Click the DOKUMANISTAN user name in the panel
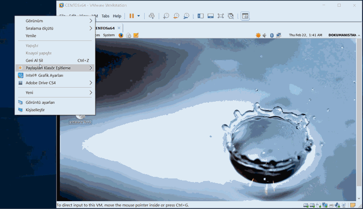This screenshot has width=363, height=209. [342, 35]
